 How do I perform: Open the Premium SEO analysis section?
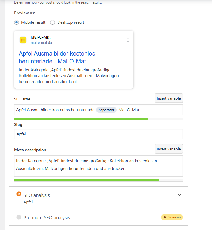coord(47,217)
